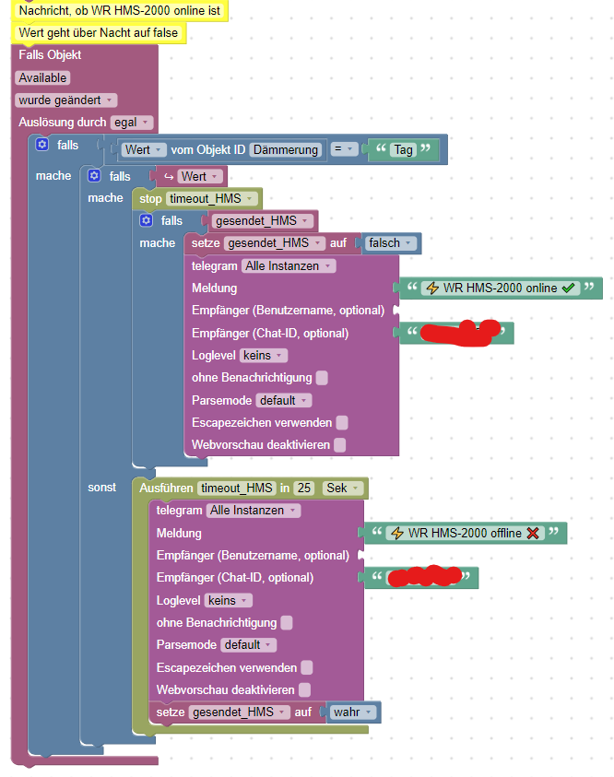Viewport: 614px width, 777px height.
Task: Click 'timeout_HMS' name in Ausführen block
Action: tap(237, 489)
